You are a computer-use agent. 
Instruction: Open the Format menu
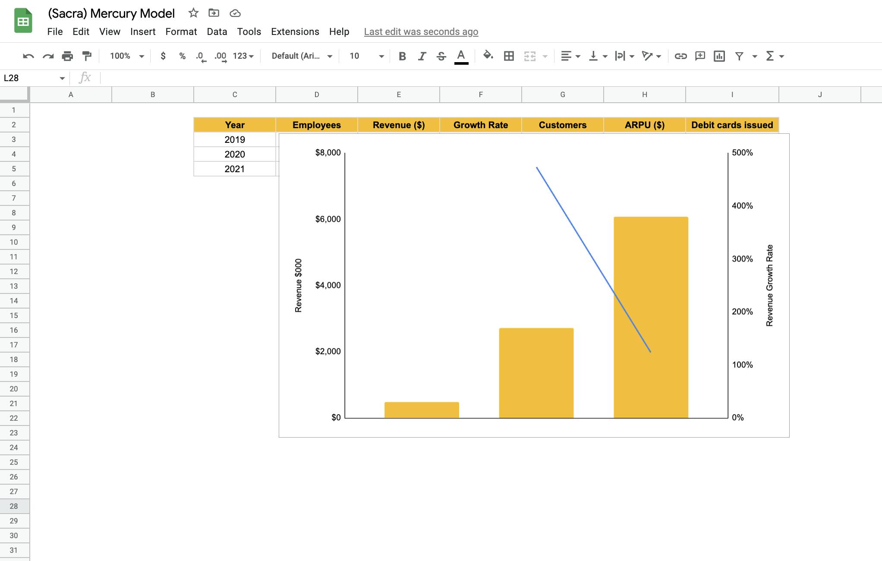(x=181, y=32)
